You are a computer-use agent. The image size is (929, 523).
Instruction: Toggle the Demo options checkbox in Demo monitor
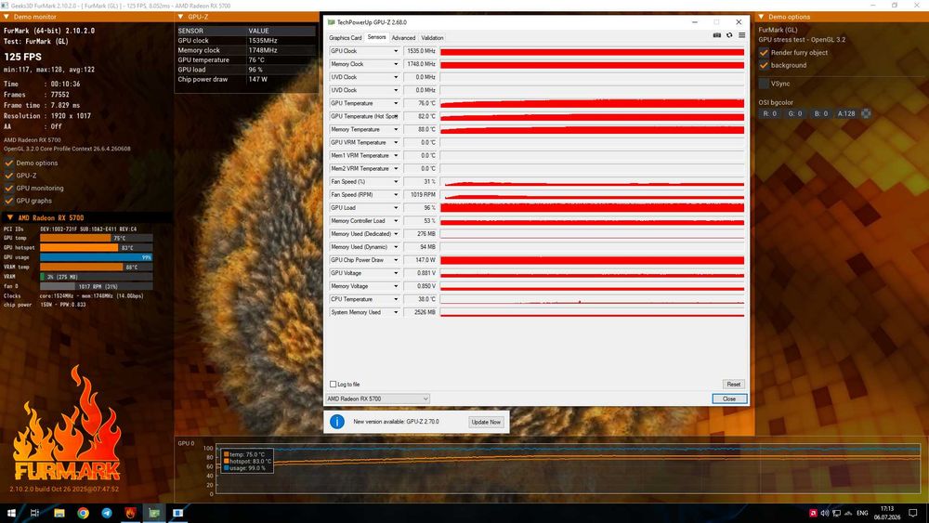pos(9,163)
